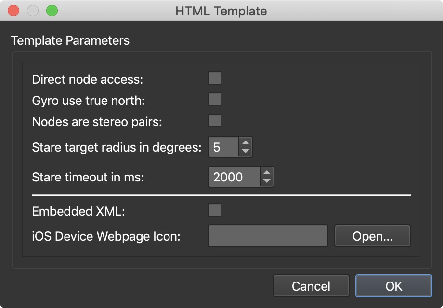Increase stare timeout using up arrow
The width and height of the screenshot is (443, 308).
pos(267,172)
